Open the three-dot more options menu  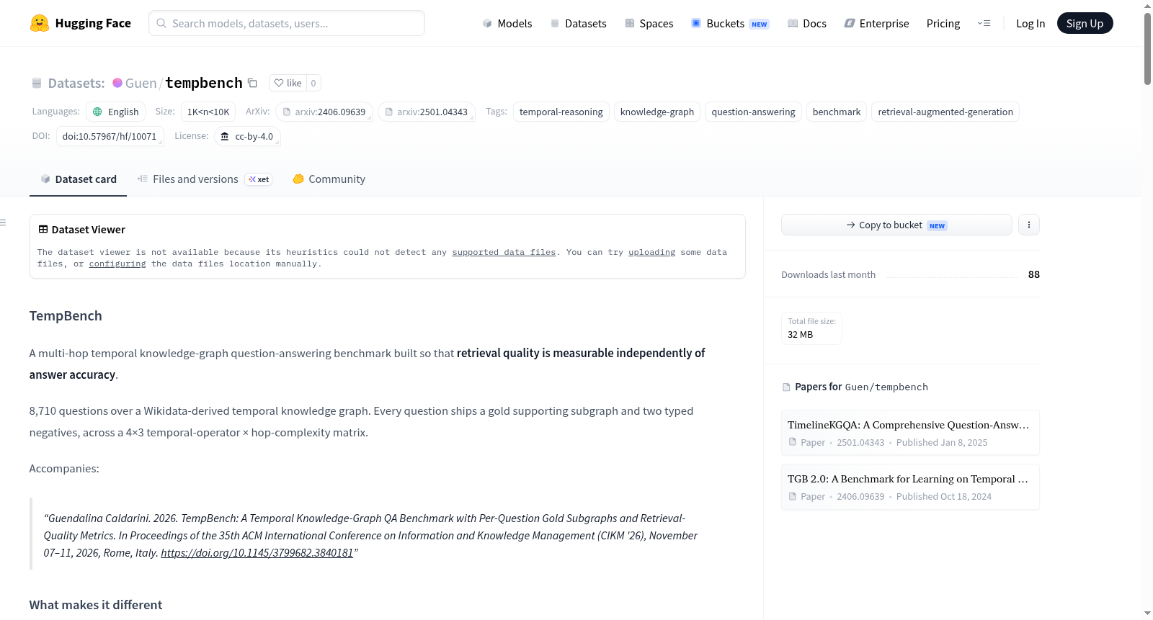[x=1029, y=225]
